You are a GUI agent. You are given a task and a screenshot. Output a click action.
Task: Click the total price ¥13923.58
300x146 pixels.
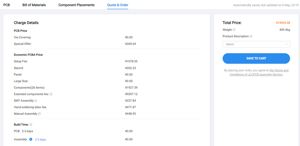click(x=283, y=23)
